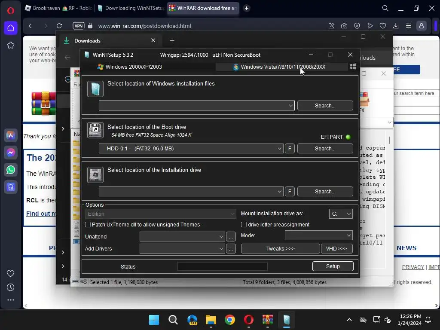Enable Patch UxTheme.dll checkbox
The image size is (440, 330).
pos(88,224)
